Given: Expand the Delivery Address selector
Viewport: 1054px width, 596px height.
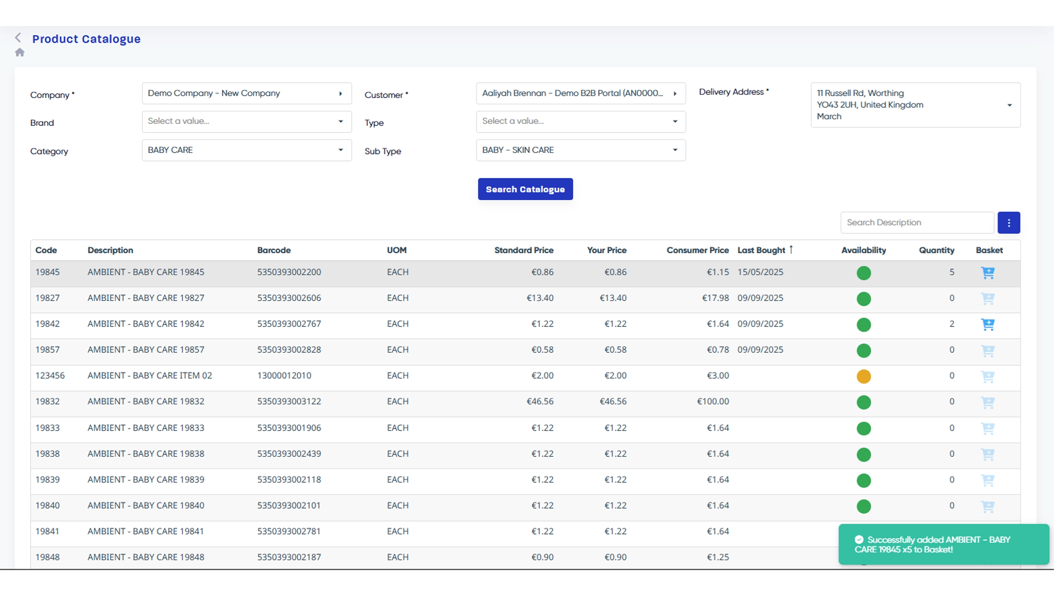Looking at the screenshot, I should pyautogui.click(x=915, y=105).
